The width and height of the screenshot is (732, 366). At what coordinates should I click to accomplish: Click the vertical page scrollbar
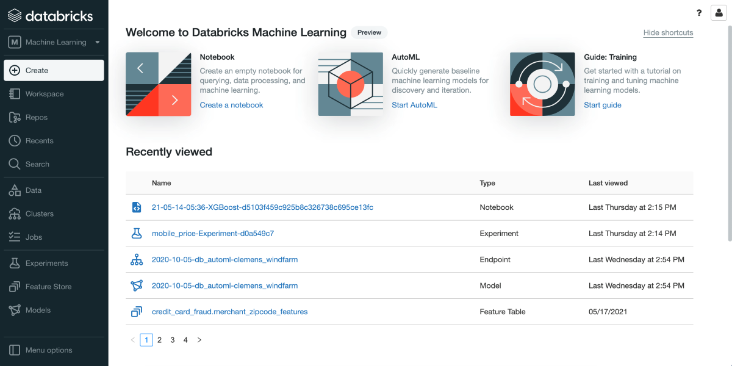coord(730,134)
